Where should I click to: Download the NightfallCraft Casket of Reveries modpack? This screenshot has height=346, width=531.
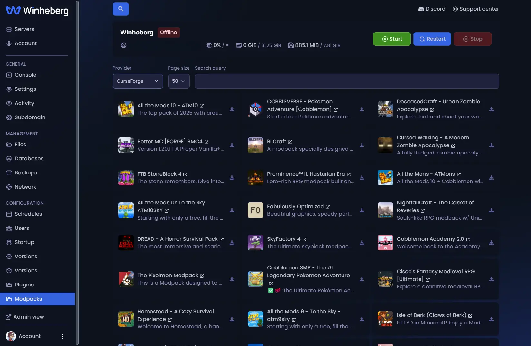[x=491, y=210]
